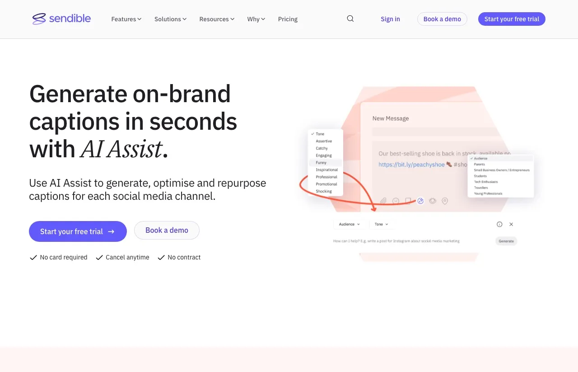Open the bit.ly/peachyshoe link in the message

pyautogui.click(x=411, y=165)
